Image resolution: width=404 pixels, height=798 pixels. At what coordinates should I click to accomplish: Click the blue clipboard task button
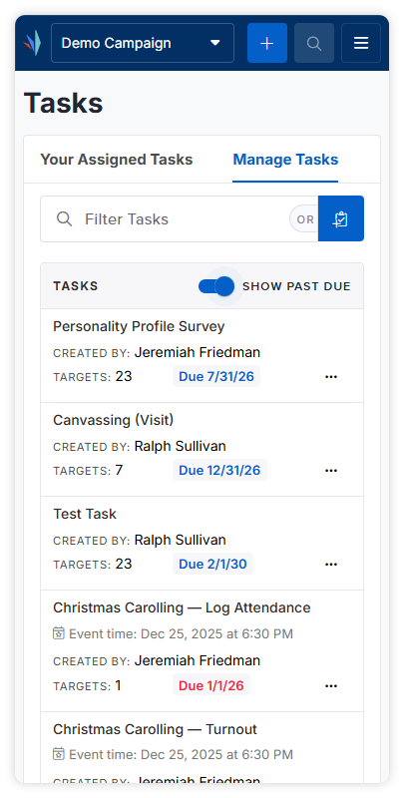click(x=341, y=218)
